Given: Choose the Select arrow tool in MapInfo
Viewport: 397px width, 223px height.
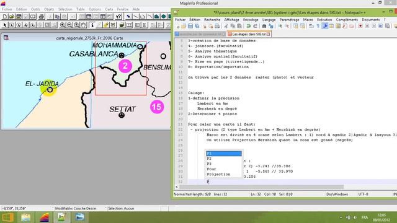Looking at the screenshot, I should (4, 25).
